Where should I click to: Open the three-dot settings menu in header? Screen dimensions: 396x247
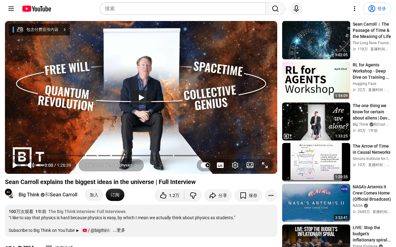(x=355, y=9)
